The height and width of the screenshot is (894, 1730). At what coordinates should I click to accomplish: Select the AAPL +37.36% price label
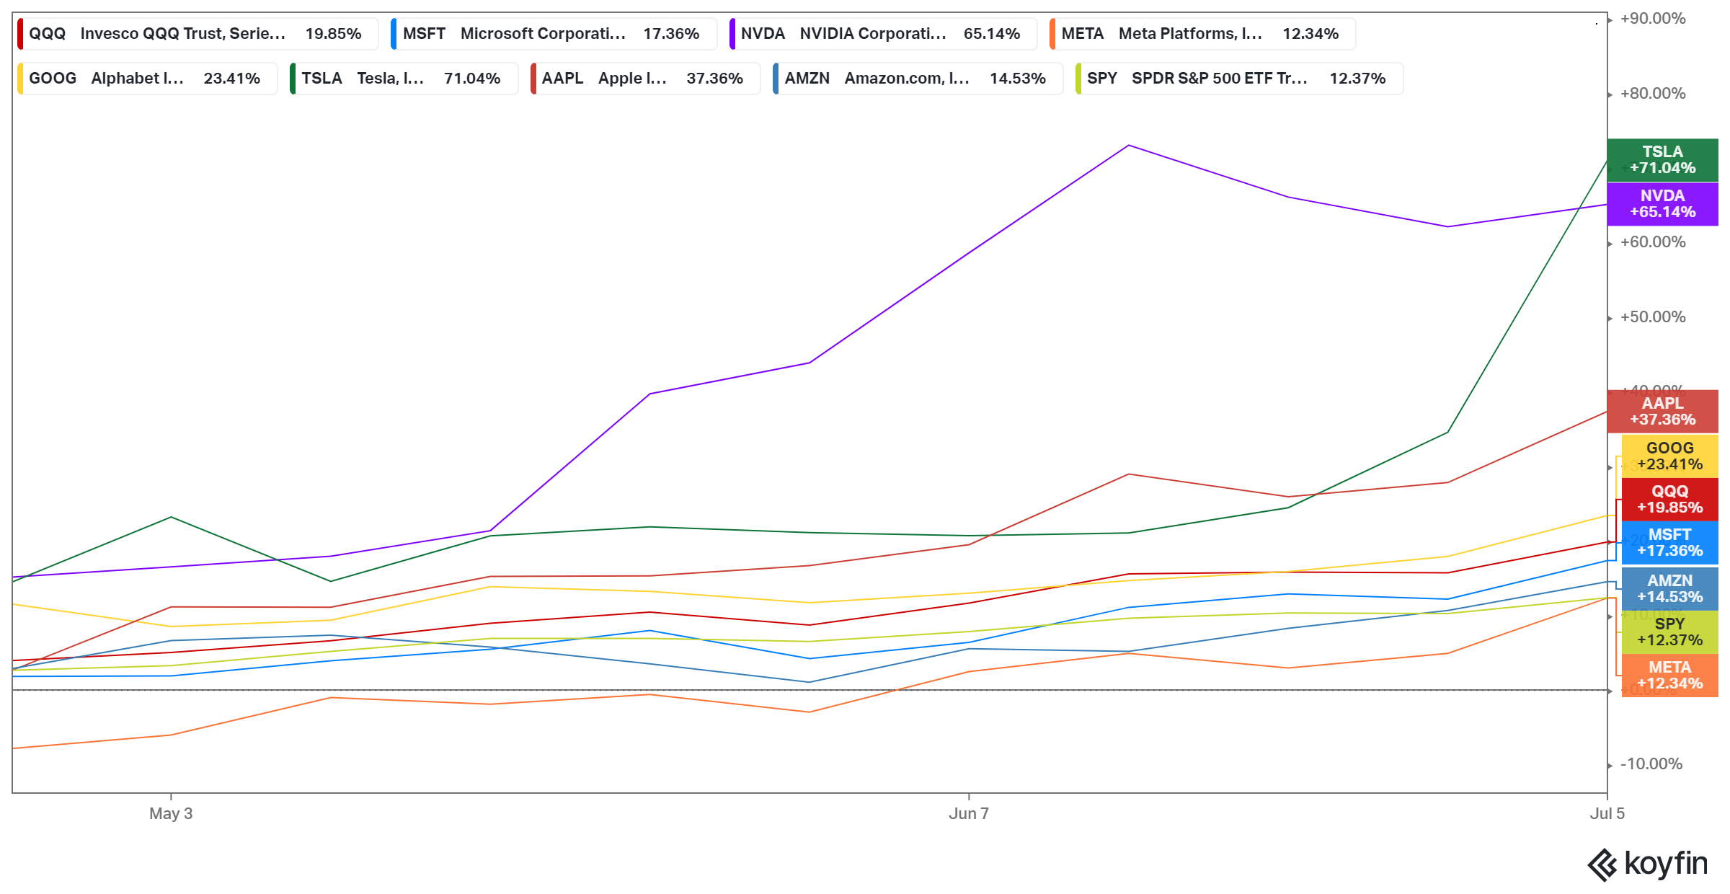(1663, 412)
